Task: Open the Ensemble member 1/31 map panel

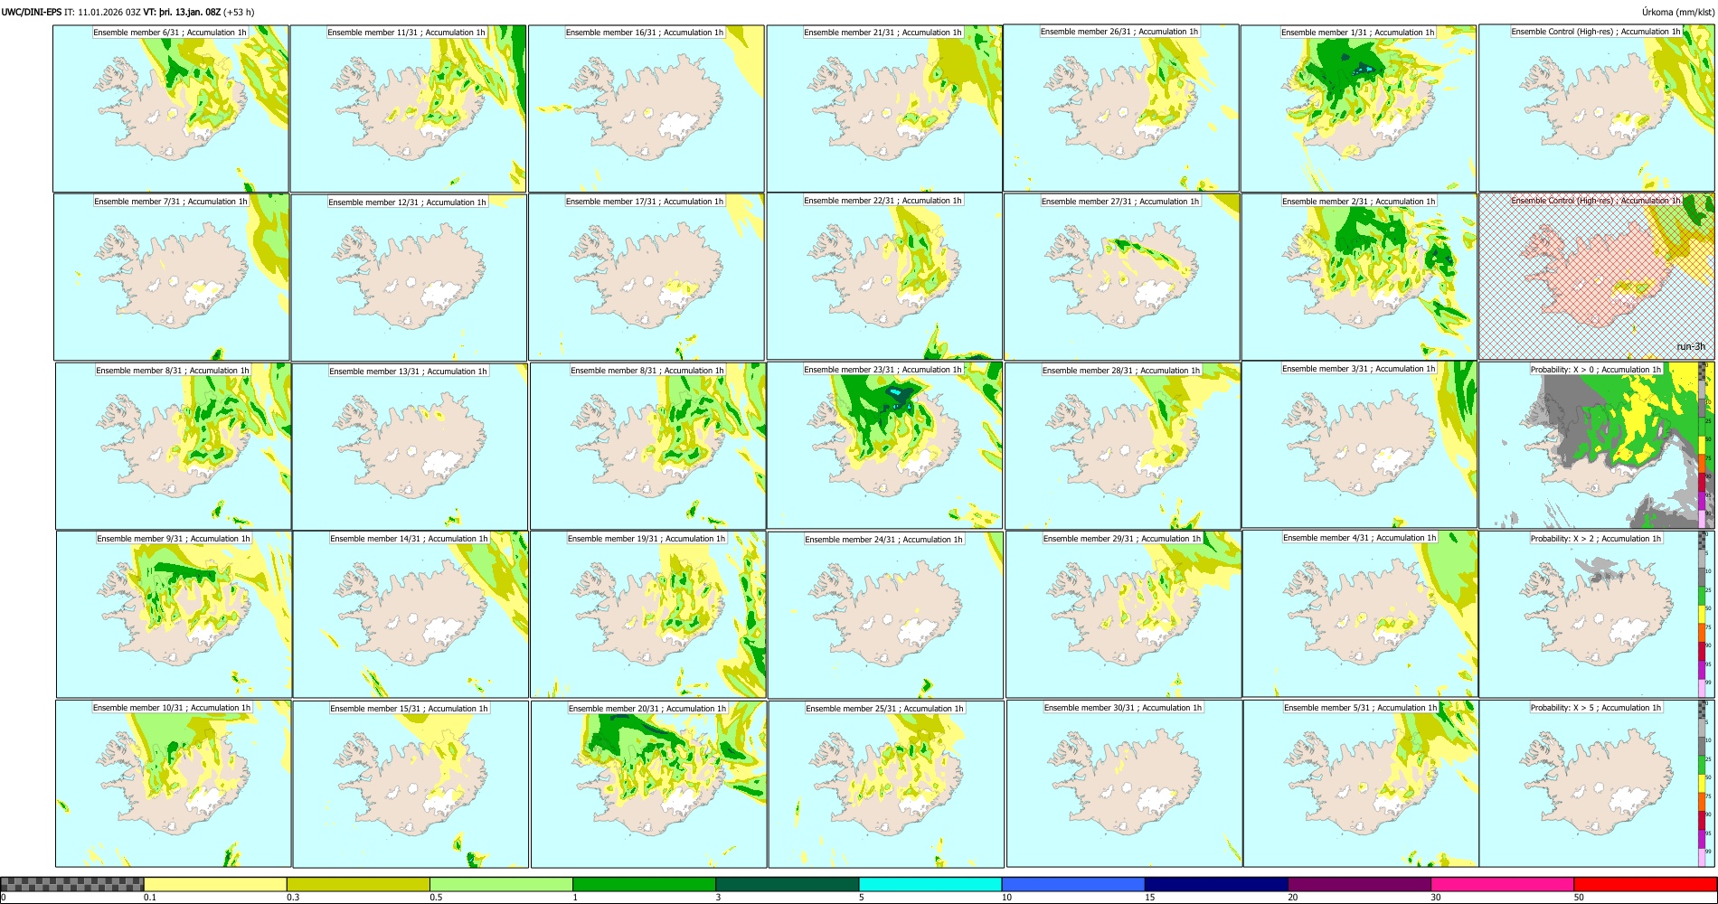Action: (x=1358, y=108)
